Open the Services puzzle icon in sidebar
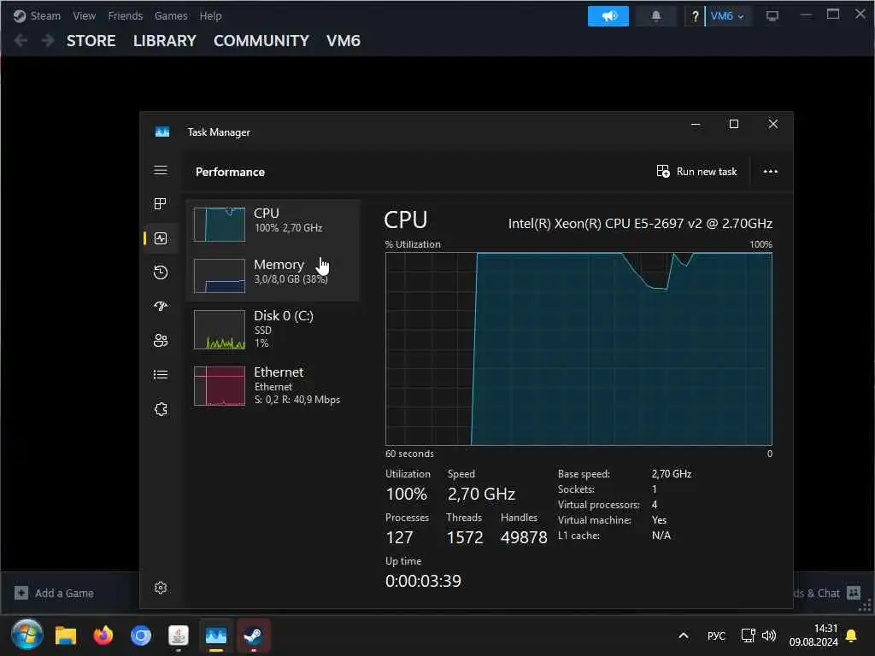 click(161, 409)
